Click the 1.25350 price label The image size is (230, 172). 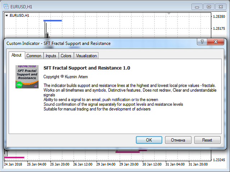pos(219,16)
